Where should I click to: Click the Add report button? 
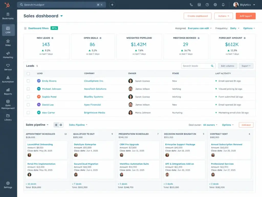click(246, 16)
